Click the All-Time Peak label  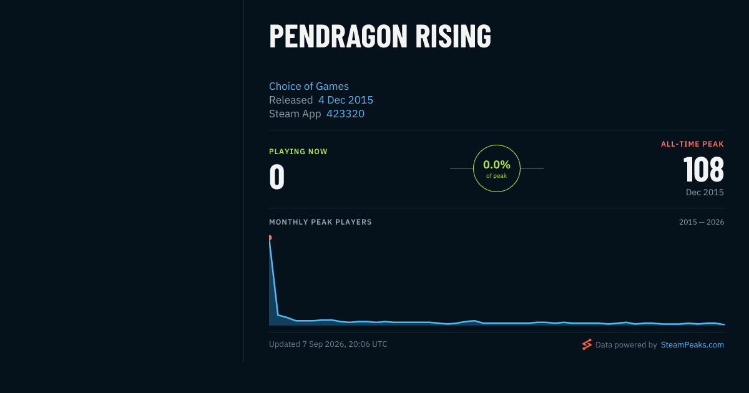[x=692, y=144]
